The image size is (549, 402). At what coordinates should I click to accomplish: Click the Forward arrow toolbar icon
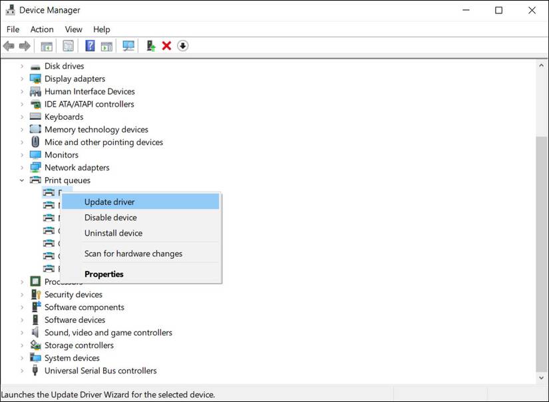(25, 46)
